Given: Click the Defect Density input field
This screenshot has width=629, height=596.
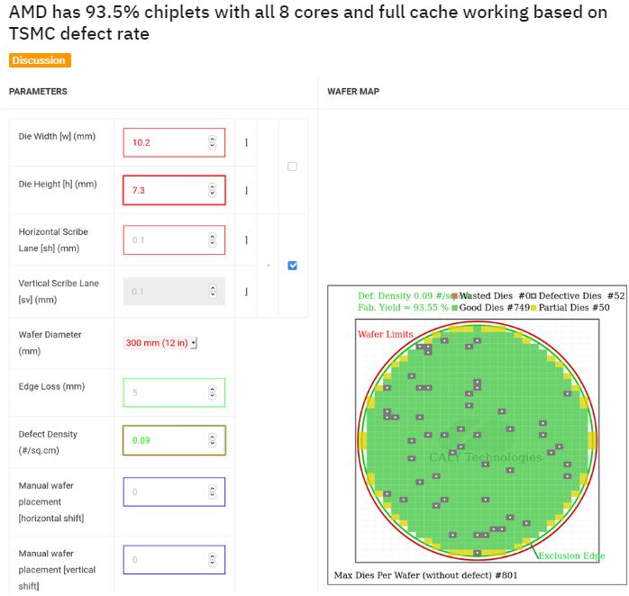Looking at the screenshot, I should pyautogui.click(x=174, y=440).
